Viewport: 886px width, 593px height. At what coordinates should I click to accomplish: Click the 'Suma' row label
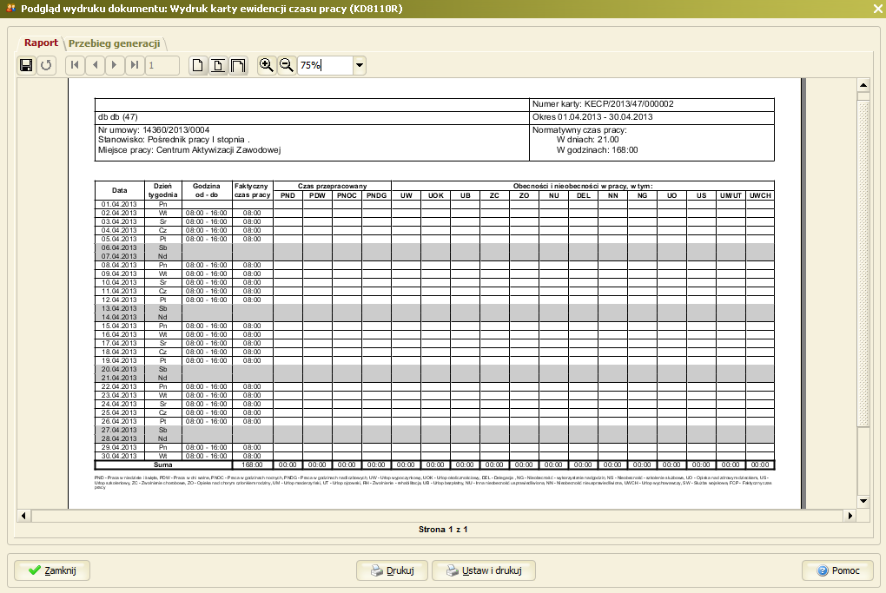click(162, 465)
